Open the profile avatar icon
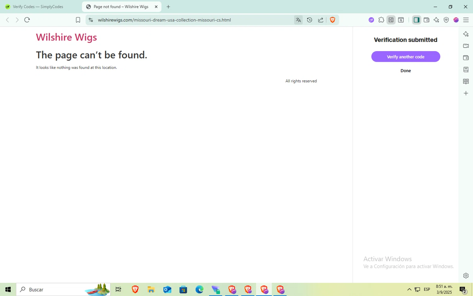 click(x=456, y=20)
